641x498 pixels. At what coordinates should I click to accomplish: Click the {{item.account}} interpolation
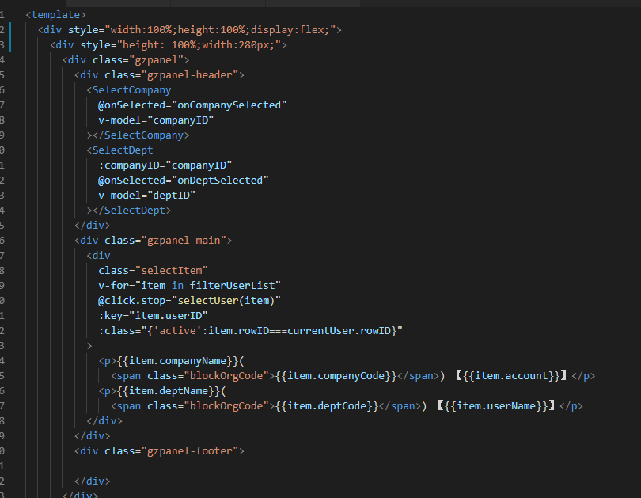pyautogui.click(x=511, y=376)
